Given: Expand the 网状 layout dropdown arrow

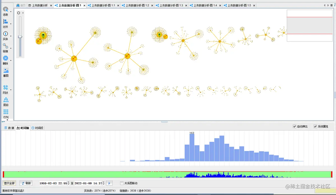Looking at the screenshot, I should pyautogui.click(x=11, y=90).
